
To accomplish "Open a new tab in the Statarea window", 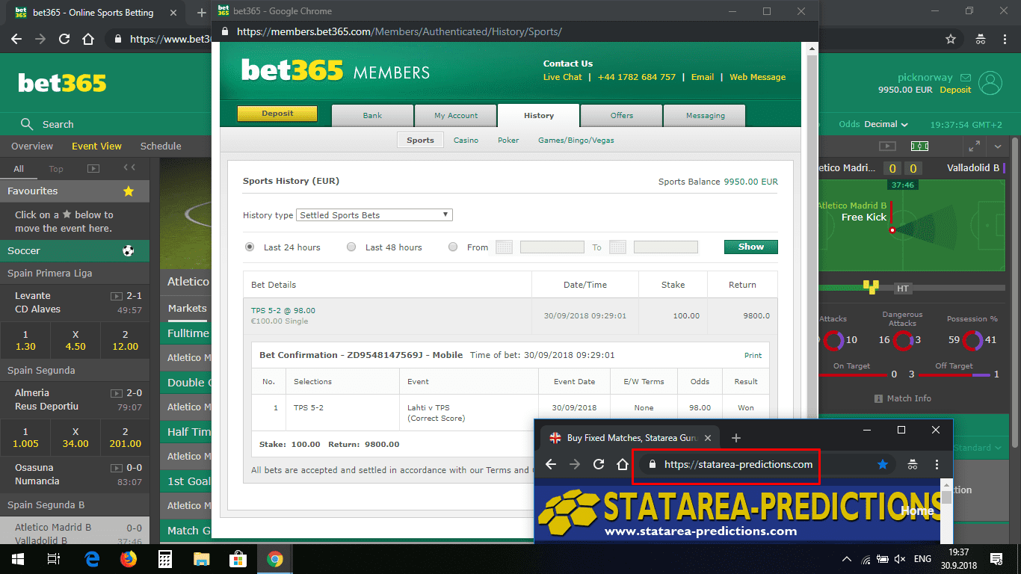I will click(x=736, y=438).
